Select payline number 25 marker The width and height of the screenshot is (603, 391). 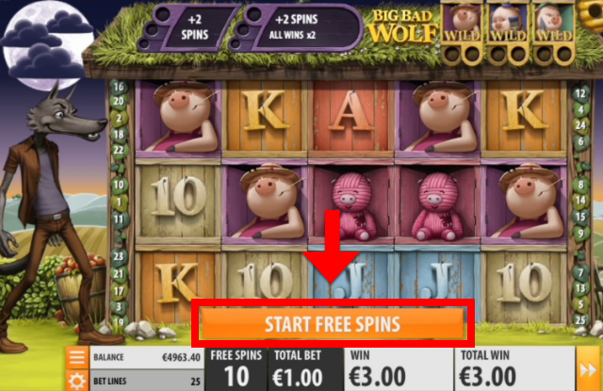[x=580, y=320]
